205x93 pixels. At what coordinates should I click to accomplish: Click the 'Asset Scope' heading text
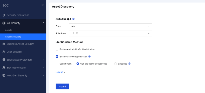[x=63, y=19]
